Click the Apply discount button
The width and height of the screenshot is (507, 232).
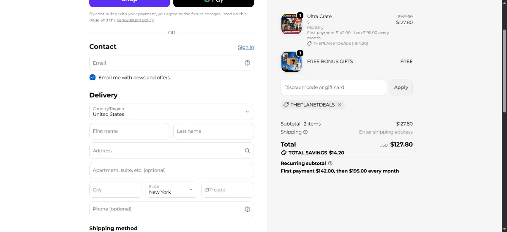click(x=401, y=87)
